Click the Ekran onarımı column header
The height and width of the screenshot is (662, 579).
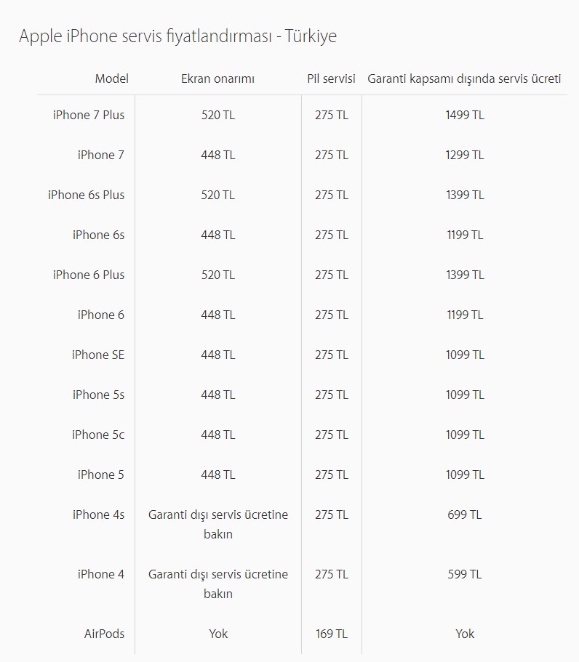pyautogui.click(x=217, y=79)
